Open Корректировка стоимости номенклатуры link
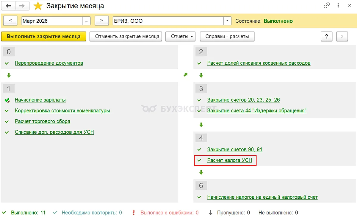This screenshot has height=218, width=357. pyautogui.click(x=62, y=111)
